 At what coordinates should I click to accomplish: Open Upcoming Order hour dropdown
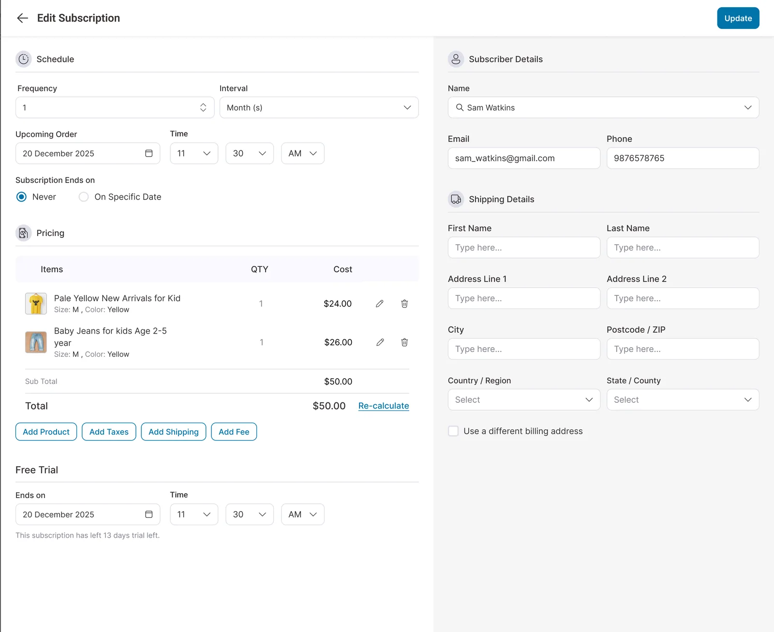click(x=194, y=153)
